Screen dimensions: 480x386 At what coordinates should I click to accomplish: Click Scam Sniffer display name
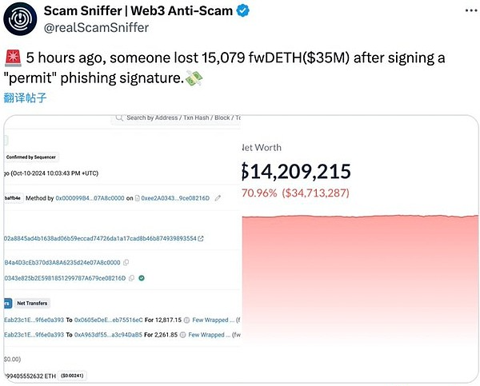(x=138, y=11)
